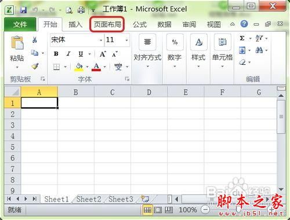Click the cell Borders icon

point(56,67)
